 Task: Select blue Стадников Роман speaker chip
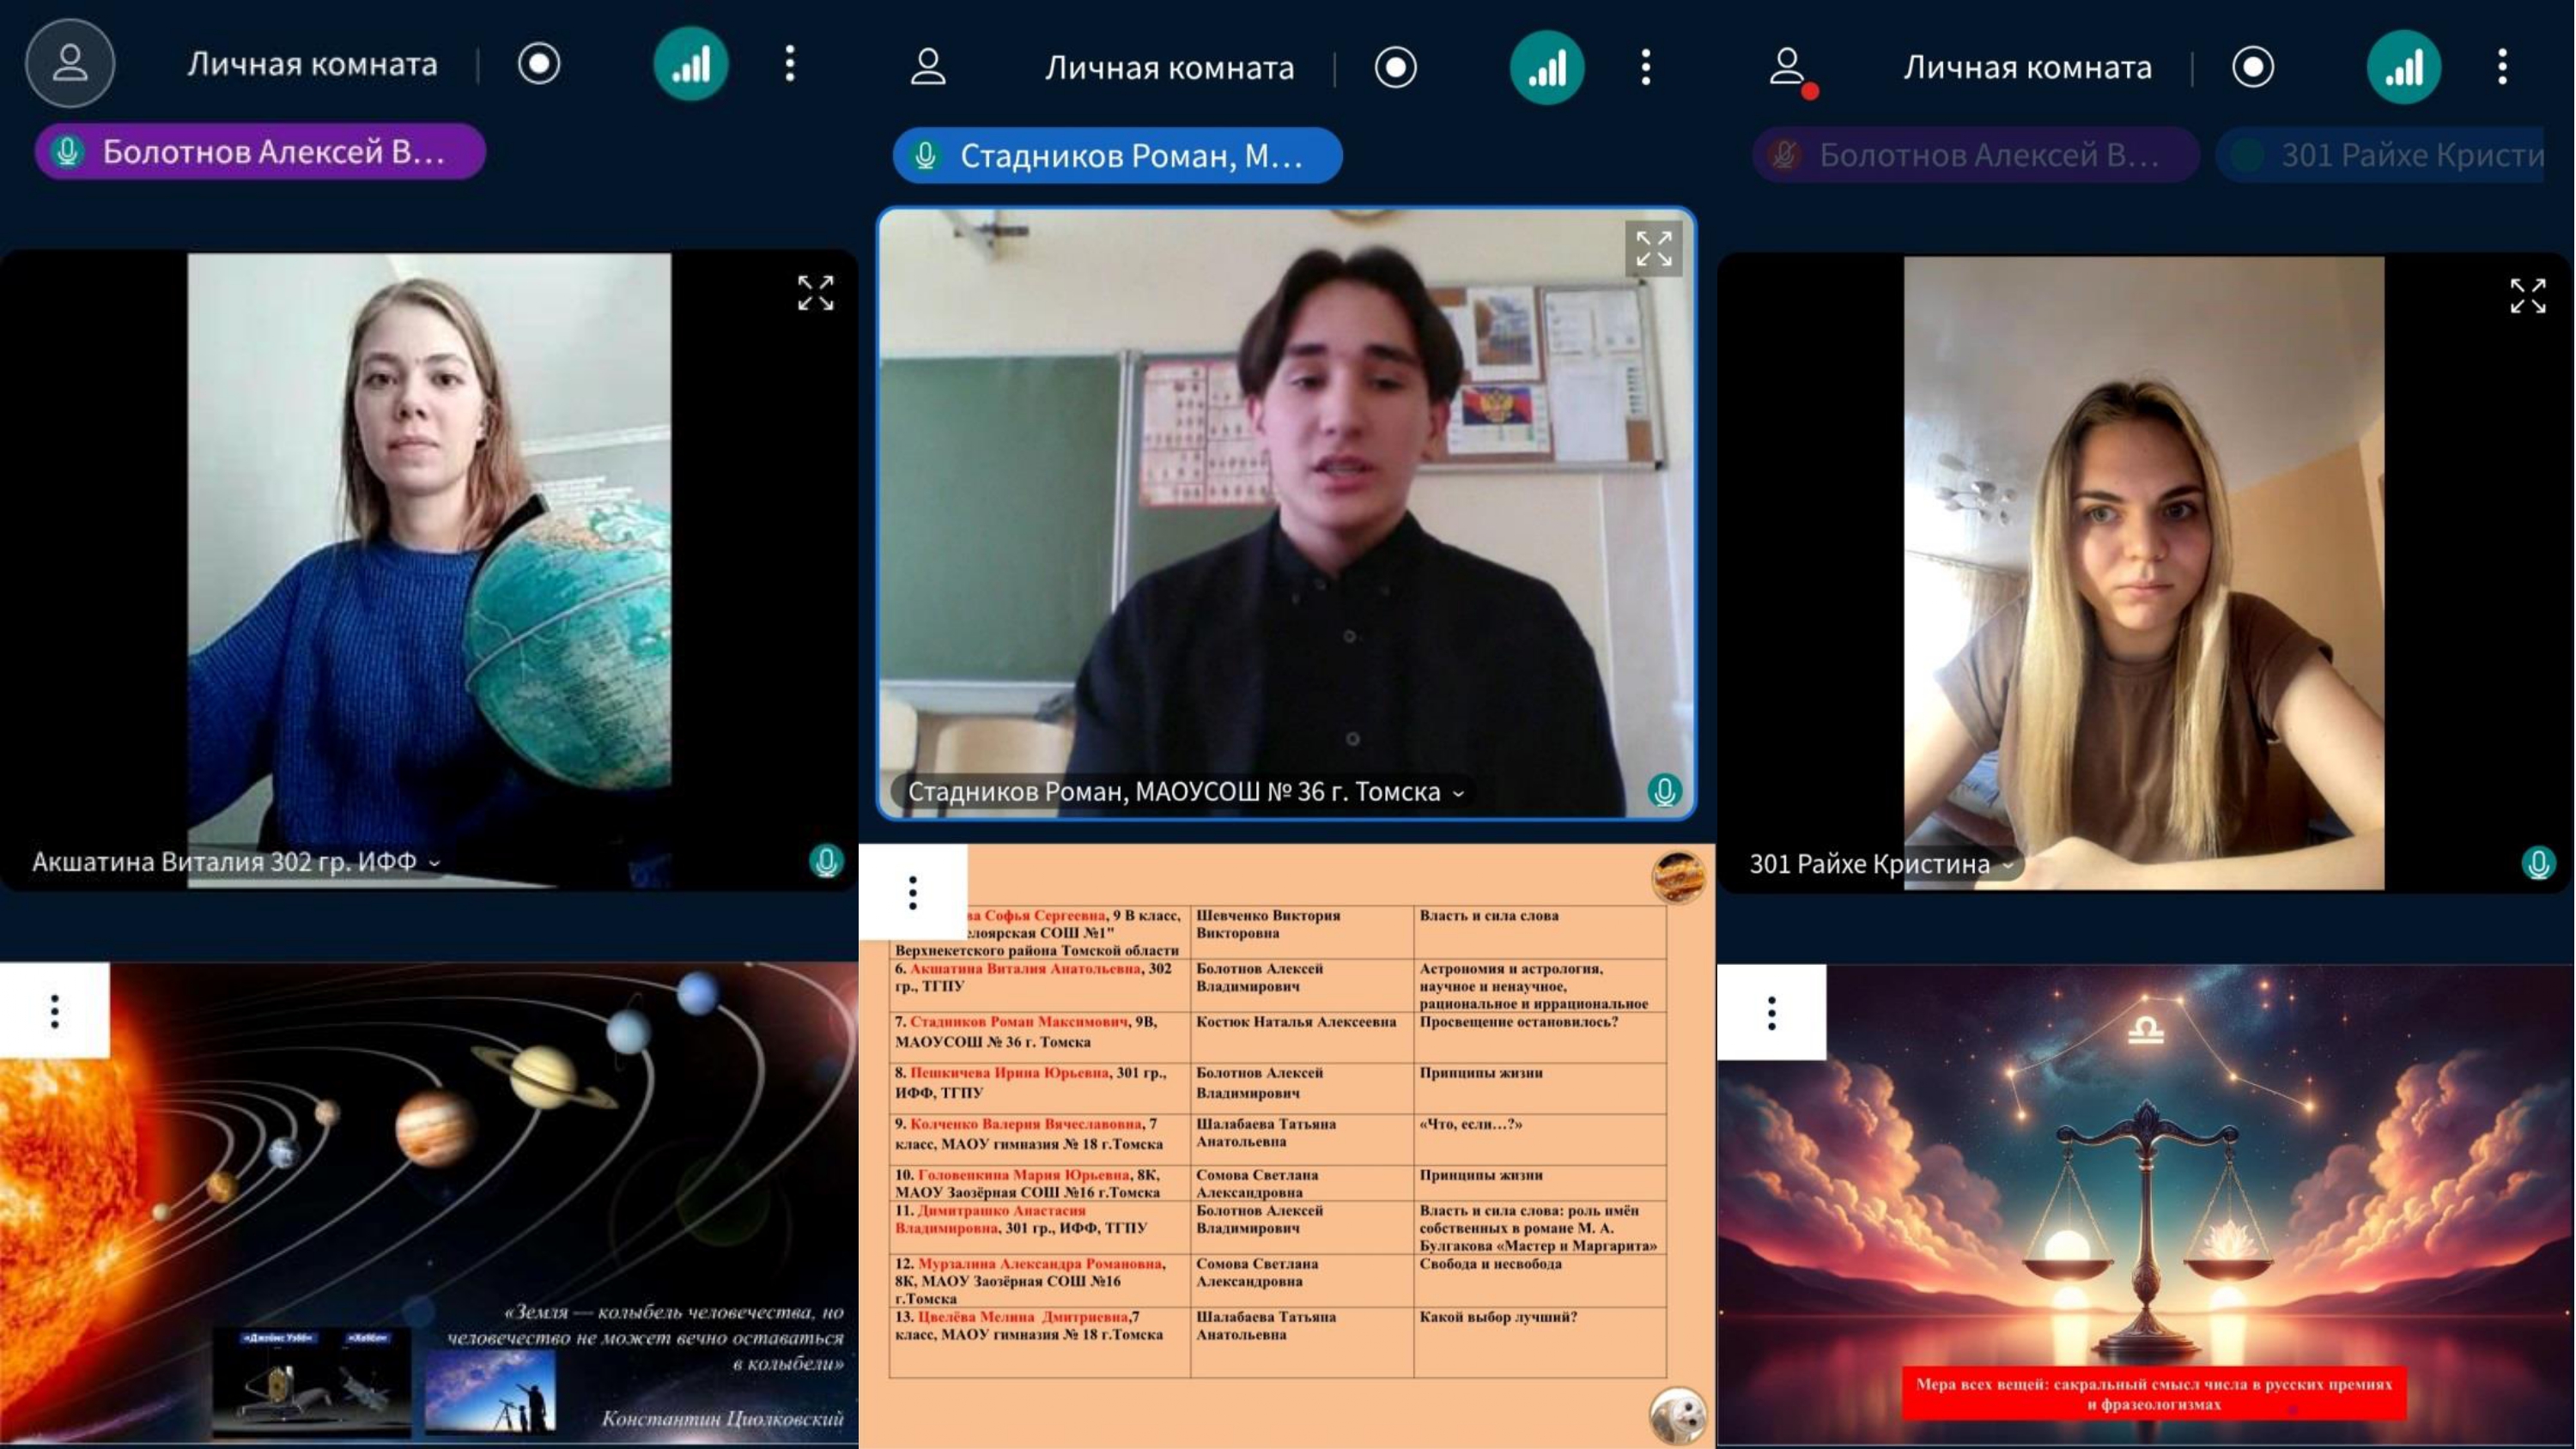click(1117, 155)
